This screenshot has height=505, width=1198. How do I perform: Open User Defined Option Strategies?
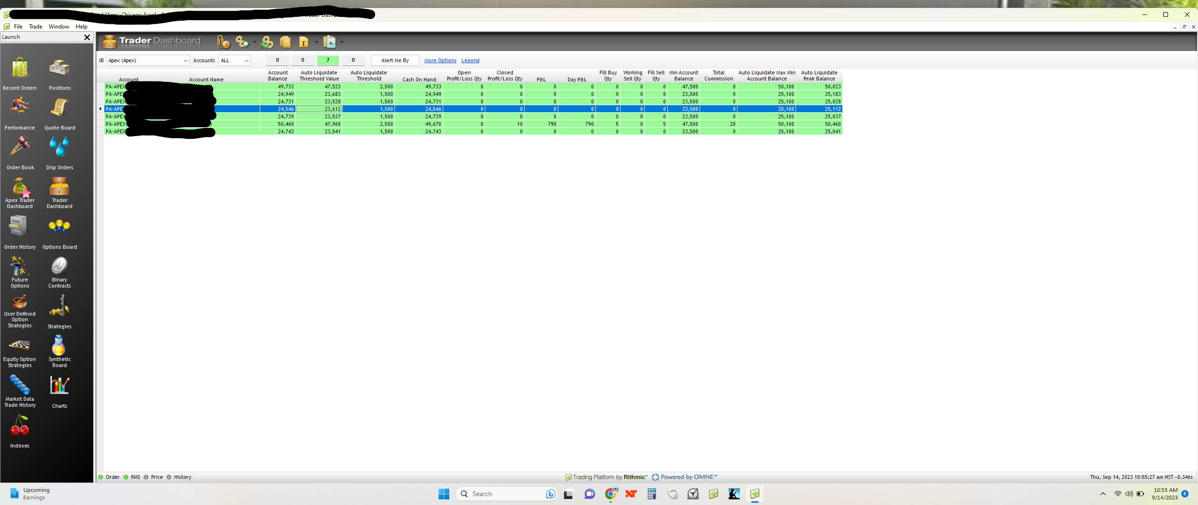(x=20, y=311)
